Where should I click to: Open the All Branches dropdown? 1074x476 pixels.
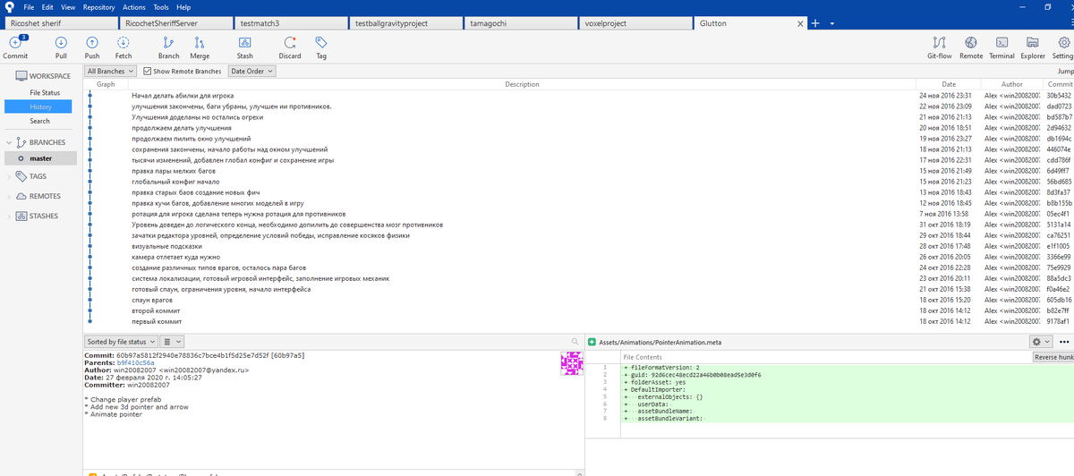pyautogui.click(x=110, y=71)
